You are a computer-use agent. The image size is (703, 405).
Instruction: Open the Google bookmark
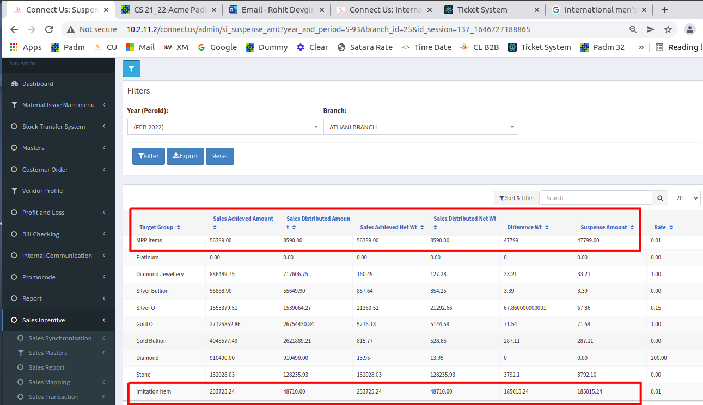(217, 47)
